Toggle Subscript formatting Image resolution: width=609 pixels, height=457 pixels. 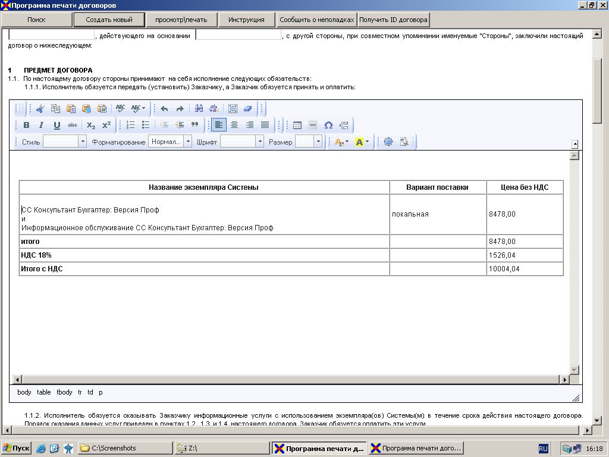pyautogui.click(x=91, y=125)
